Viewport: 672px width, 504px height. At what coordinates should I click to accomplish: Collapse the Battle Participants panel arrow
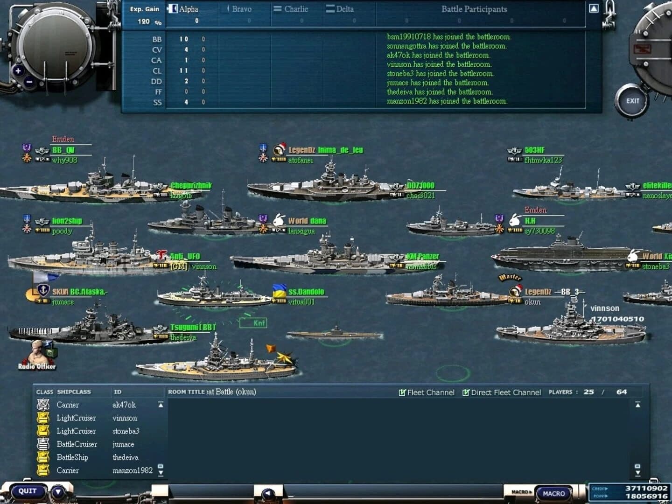pyautogui.click(x=593, y=8)
